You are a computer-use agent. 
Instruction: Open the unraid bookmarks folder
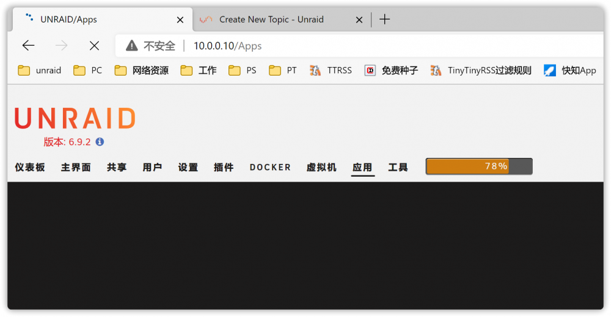pyautogui.click(x=39, y=70)
